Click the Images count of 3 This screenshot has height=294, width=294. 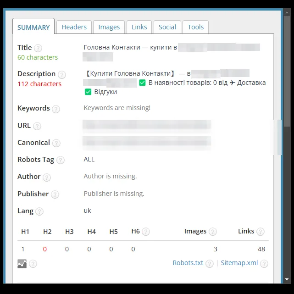(215, 249)
